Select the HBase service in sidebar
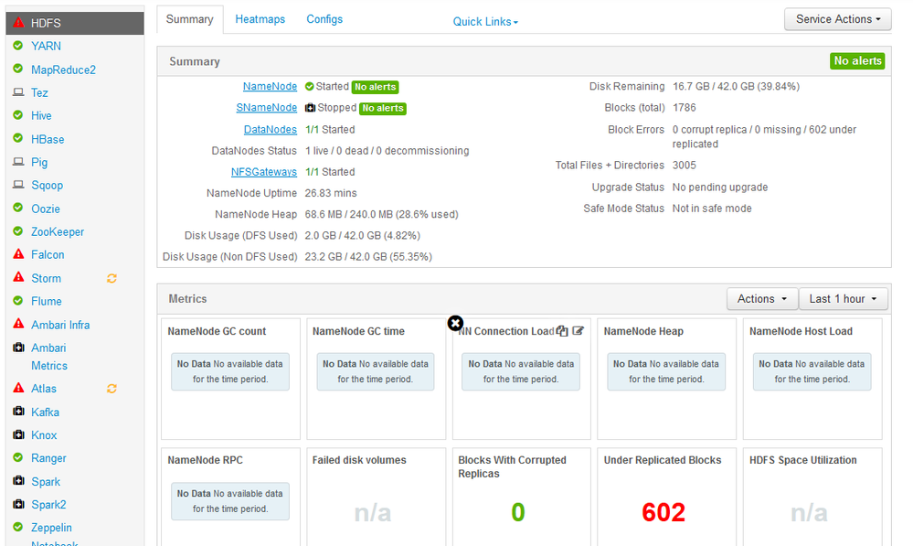The width and height of the screenshot is (913, 546). point(48,139)
